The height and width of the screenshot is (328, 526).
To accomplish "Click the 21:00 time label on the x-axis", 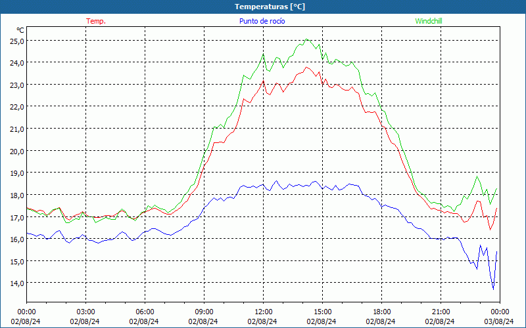I will click(x=441, y=312).
